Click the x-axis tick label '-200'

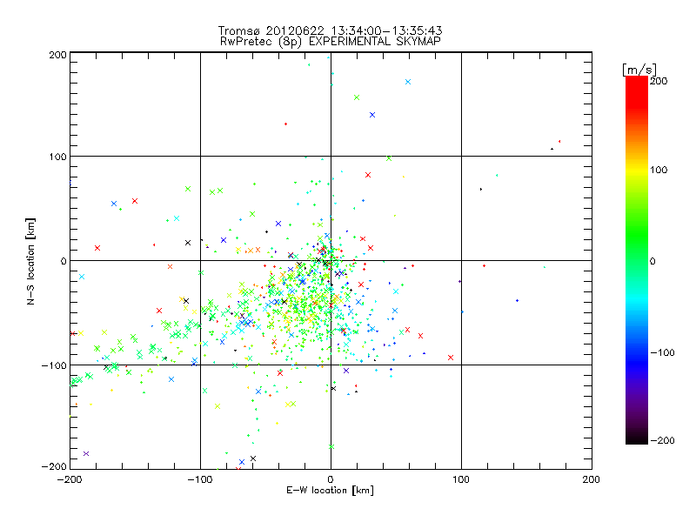pos(70,480)
